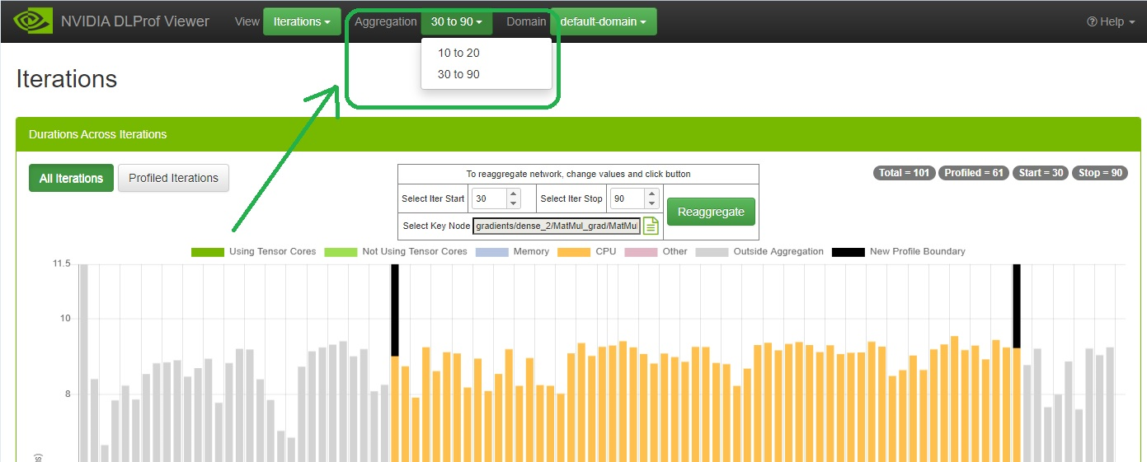Show All Iterations in the chart
The width and height of the screenshot is (1147, 462).
[71, 178]
